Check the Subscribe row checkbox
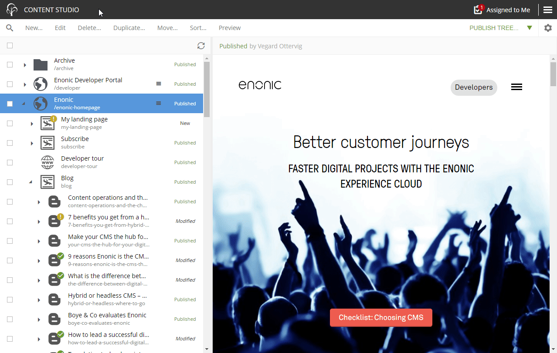The width and height of the screenshot is (557, 353). pos(10,143)
